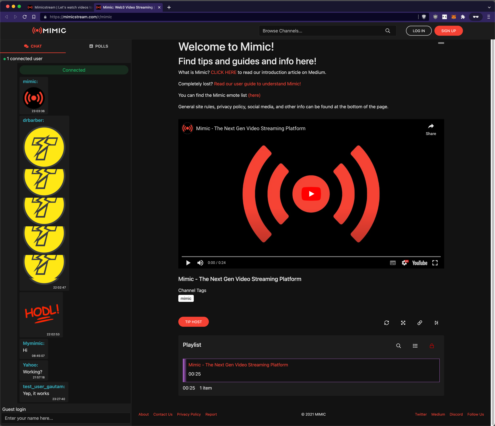Open the user guide link
The width and height of the screenshot is (495, 426).
[x=257, y=84]
